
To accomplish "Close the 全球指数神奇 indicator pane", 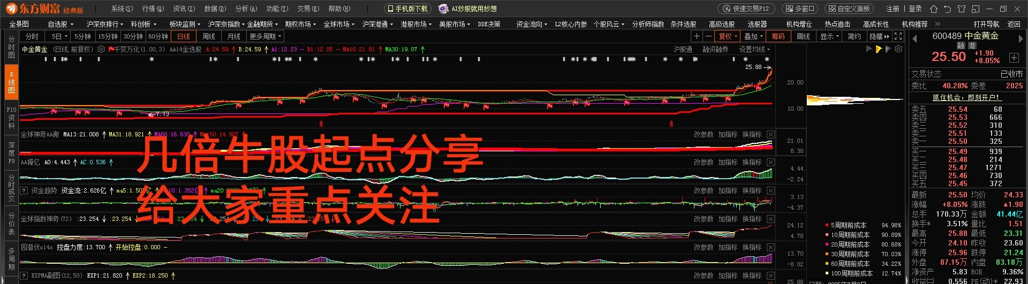I will click(x=770, y=219).
